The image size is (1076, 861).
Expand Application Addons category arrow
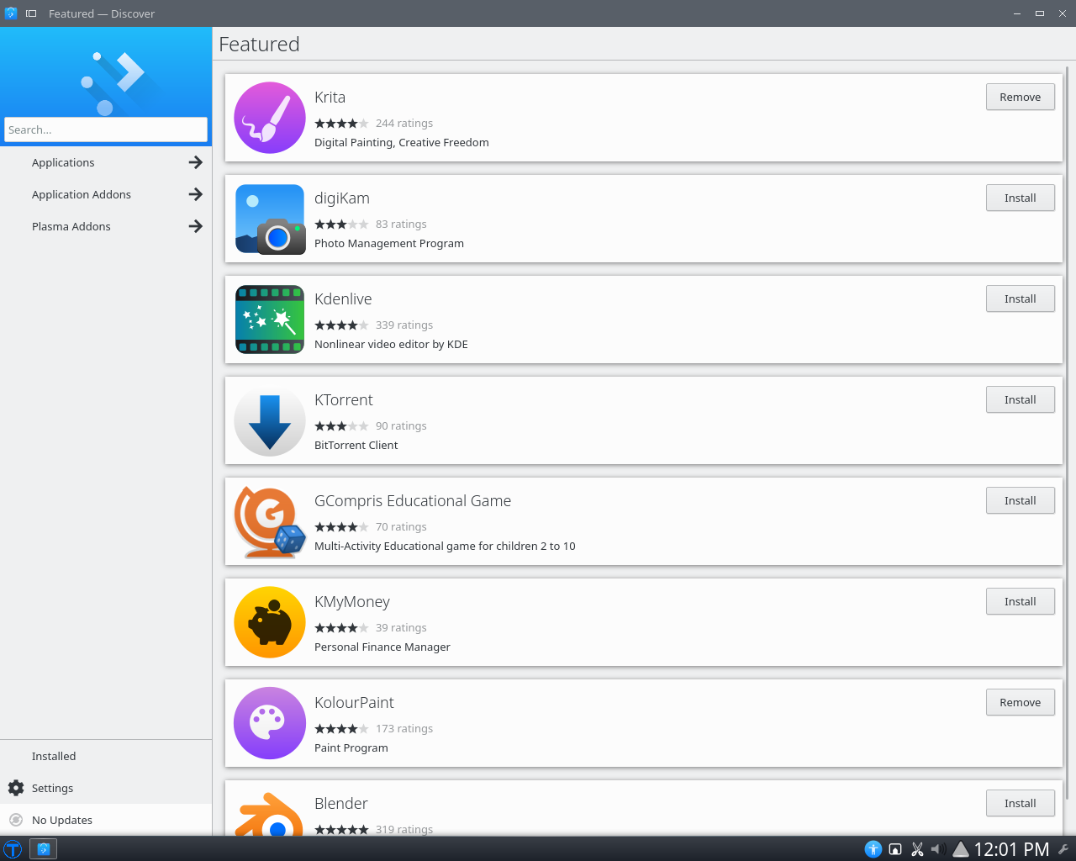pos(196,194)
